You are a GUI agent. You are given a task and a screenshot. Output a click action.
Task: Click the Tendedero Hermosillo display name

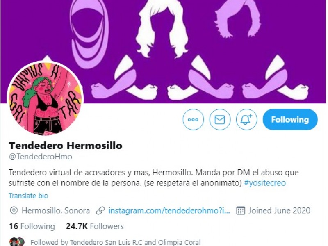tap(66, 146)
